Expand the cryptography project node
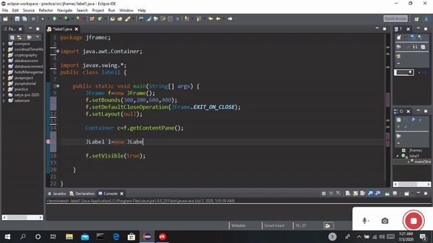This screenshot has width=433, height=243. pos(3,55)
